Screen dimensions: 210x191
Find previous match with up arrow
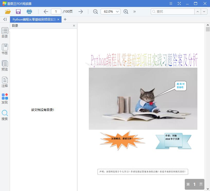[198, 12]
